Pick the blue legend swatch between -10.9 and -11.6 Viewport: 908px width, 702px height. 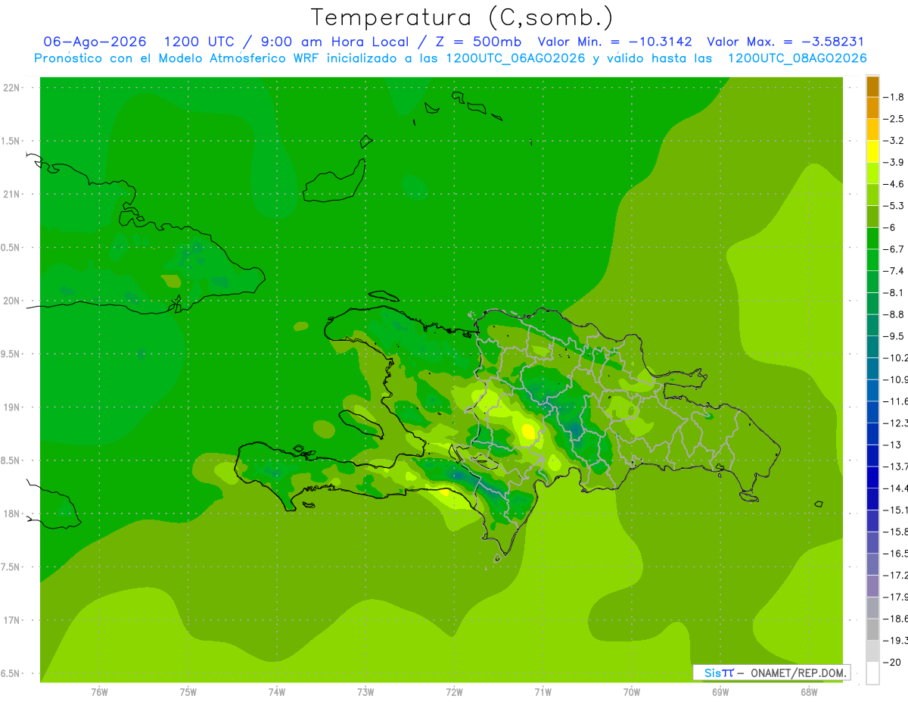[872, 390]
